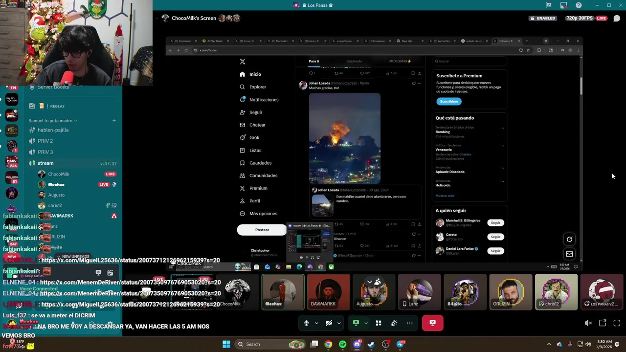
Task: Select the MCX GANG tab in X timeline
Action: [400, 62]
